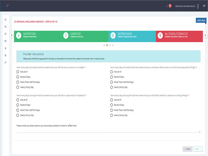This screenshot has width=208, height=156.
Task: Select Several Days for little interest question
Action: click(112, 105)
